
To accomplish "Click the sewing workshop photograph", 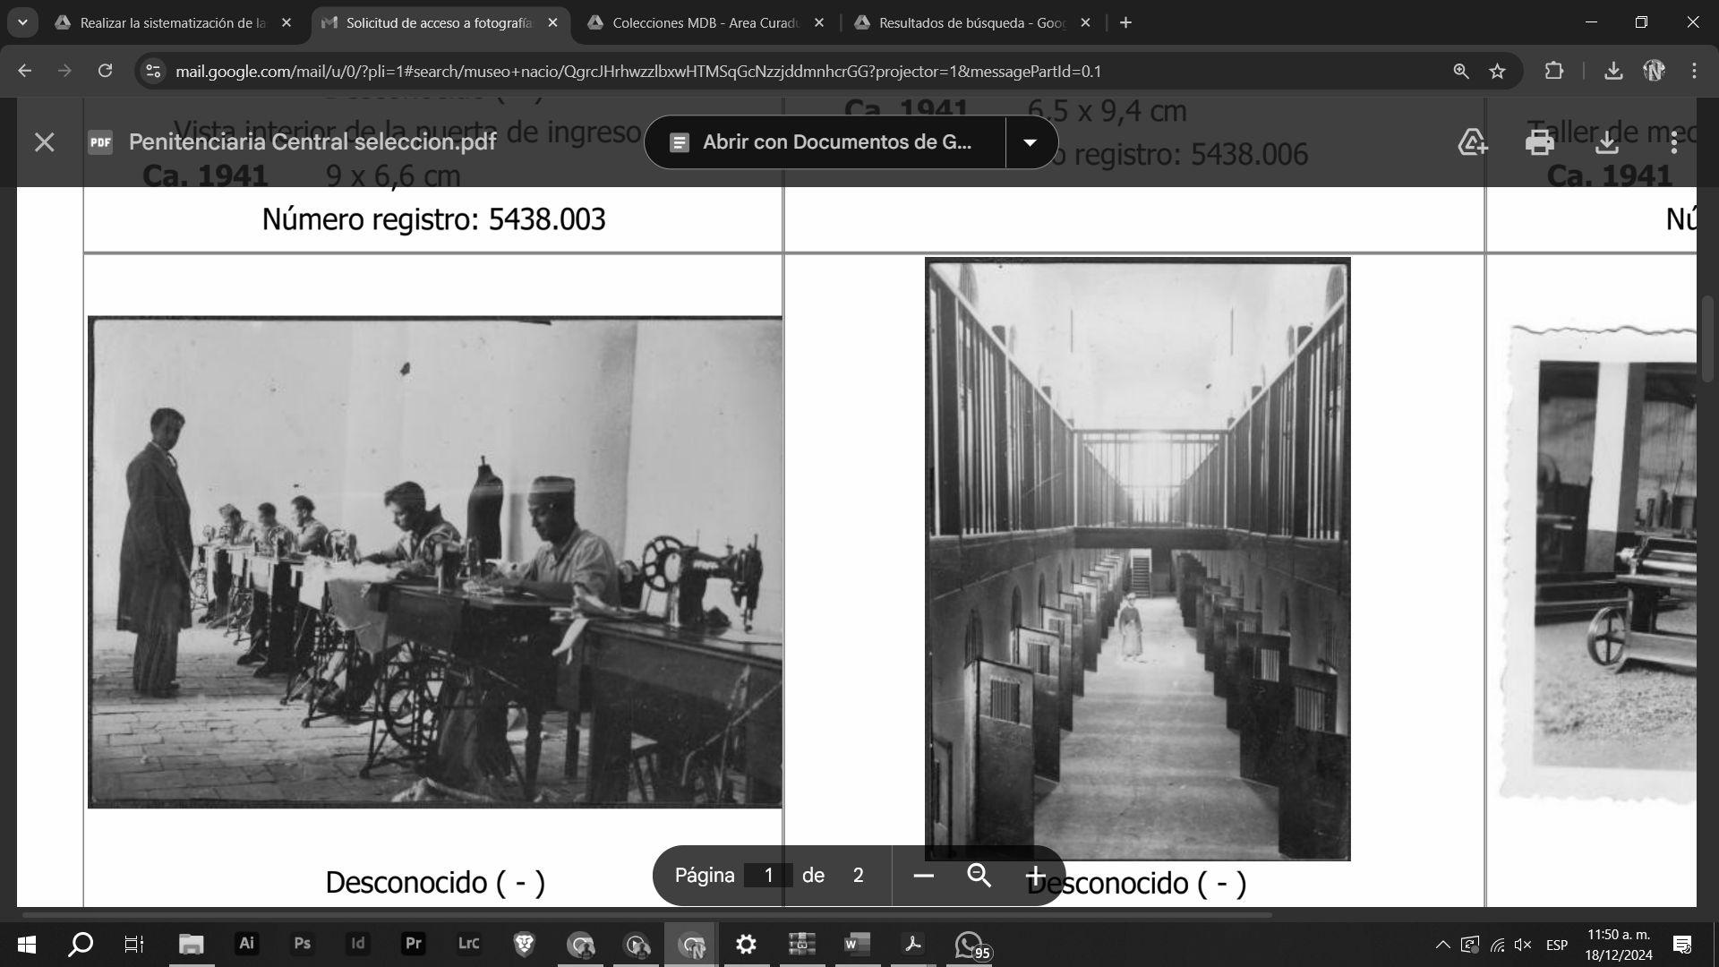I will tap(434, 561).
